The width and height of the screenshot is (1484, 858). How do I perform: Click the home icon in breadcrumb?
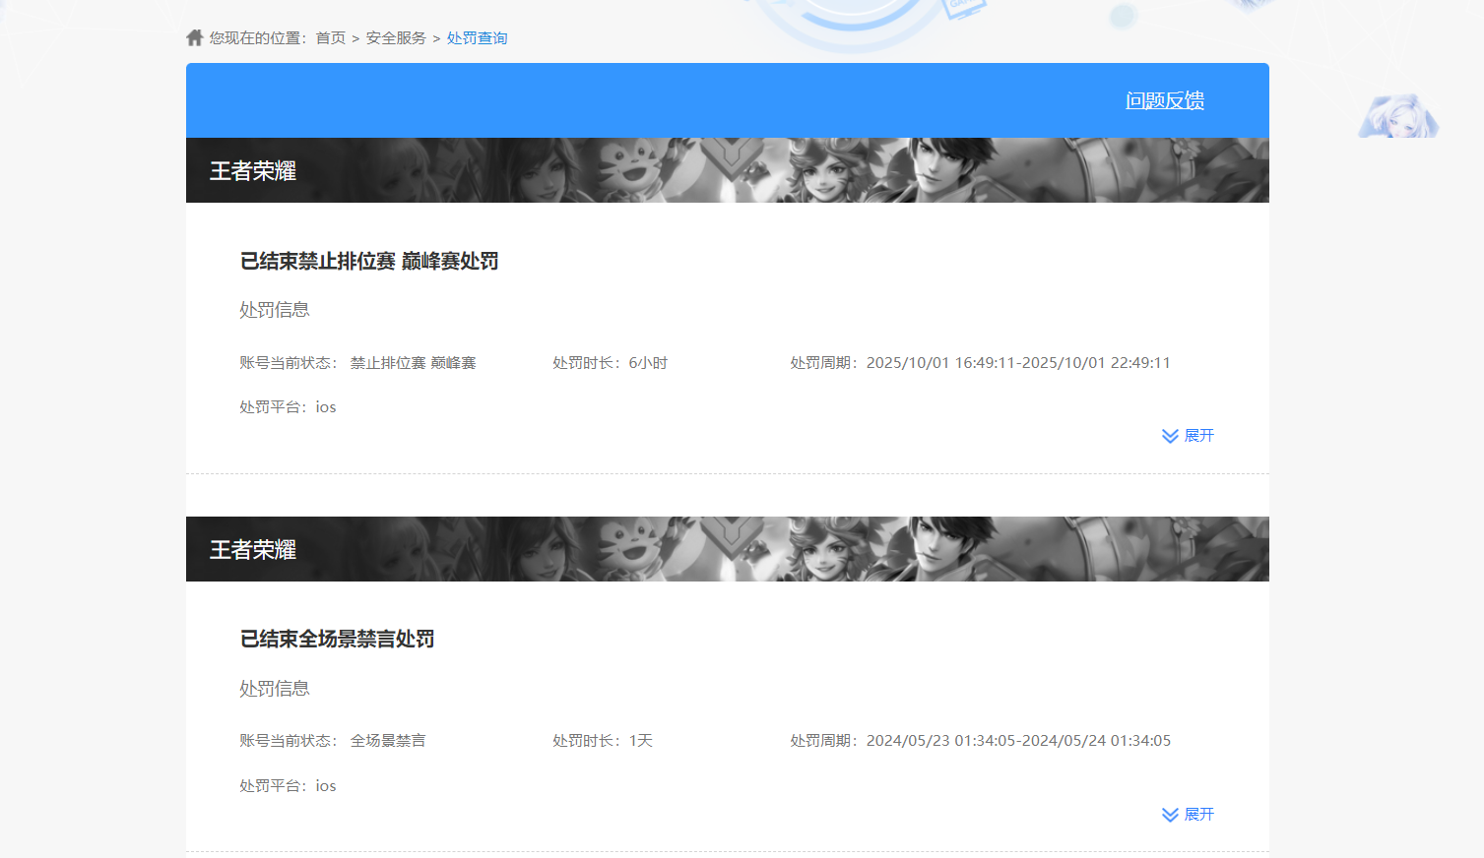pos(194,37)
